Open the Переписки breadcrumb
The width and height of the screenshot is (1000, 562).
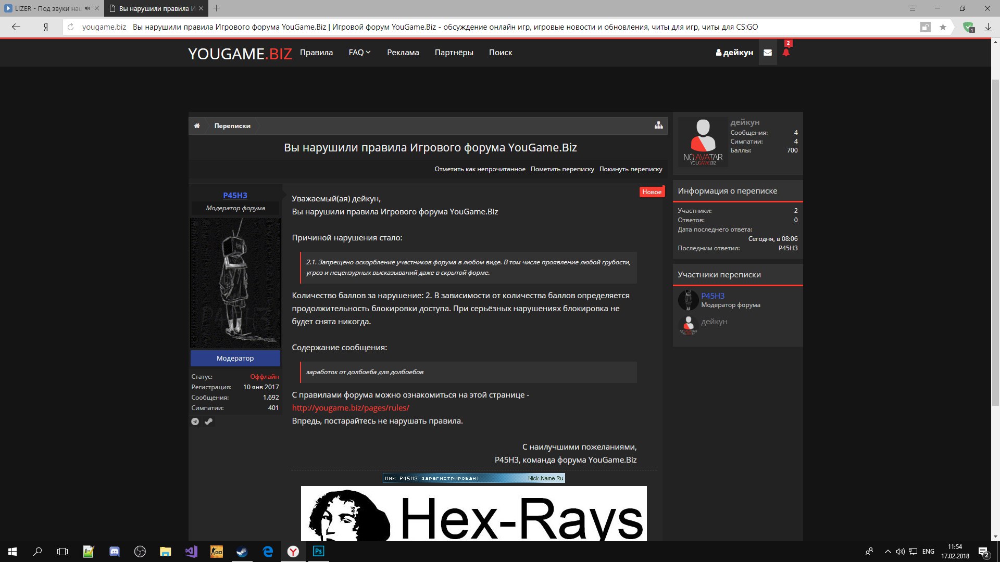[x=232, y=125]
